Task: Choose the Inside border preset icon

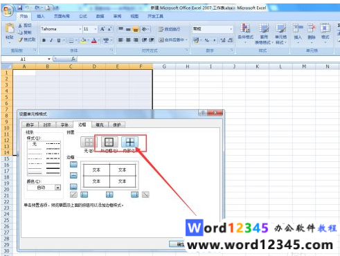Action: coord(130,142)
